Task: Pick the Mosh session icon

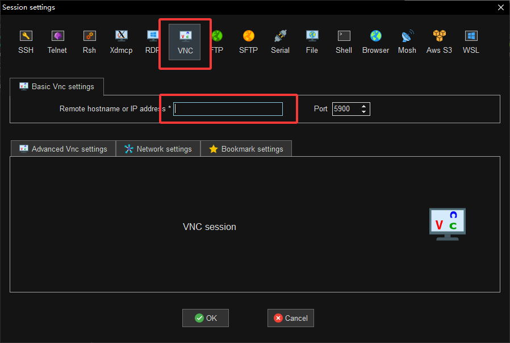Action: pyautogui.click(x=407, y=42)
